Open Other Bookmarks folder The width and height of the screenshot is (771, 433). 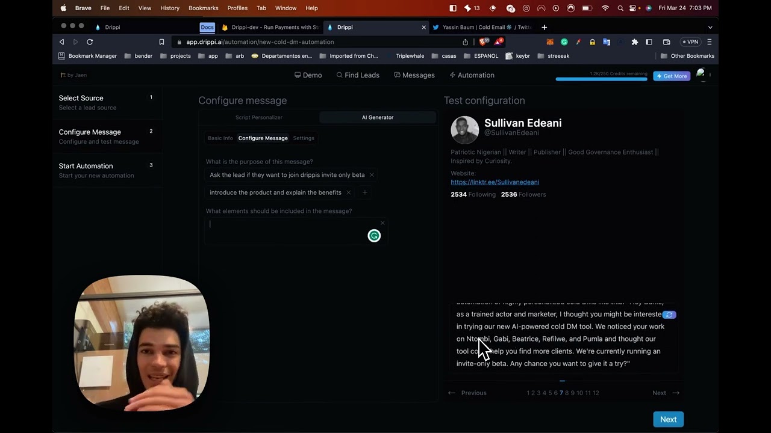pyautogui.click(x=687, y=56)
